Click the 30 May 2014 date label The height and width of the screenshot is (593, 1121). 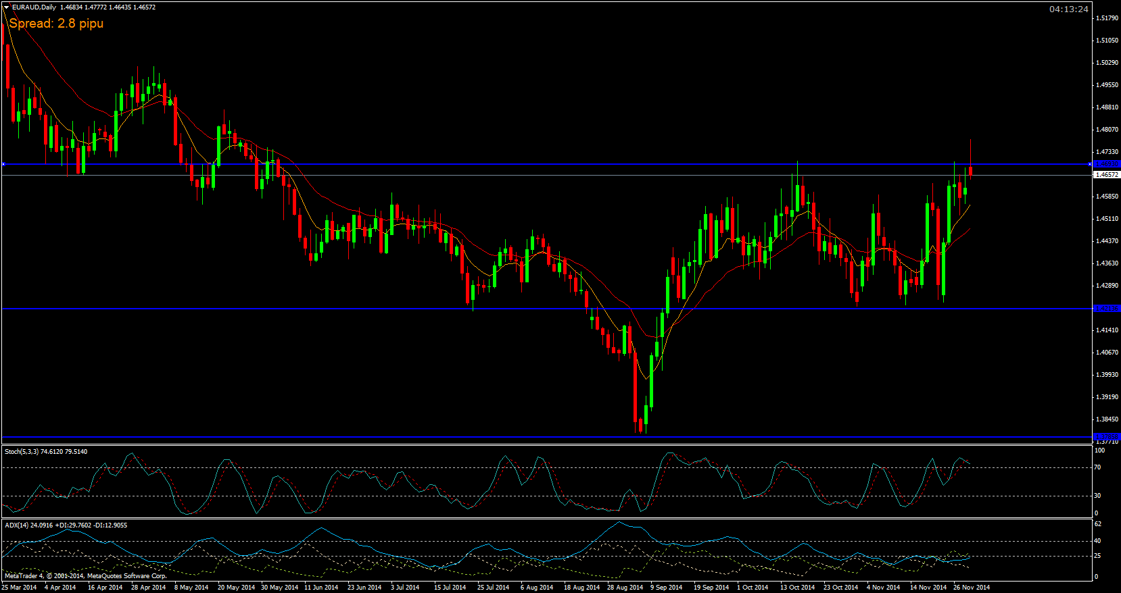click(x=279, y=588)
